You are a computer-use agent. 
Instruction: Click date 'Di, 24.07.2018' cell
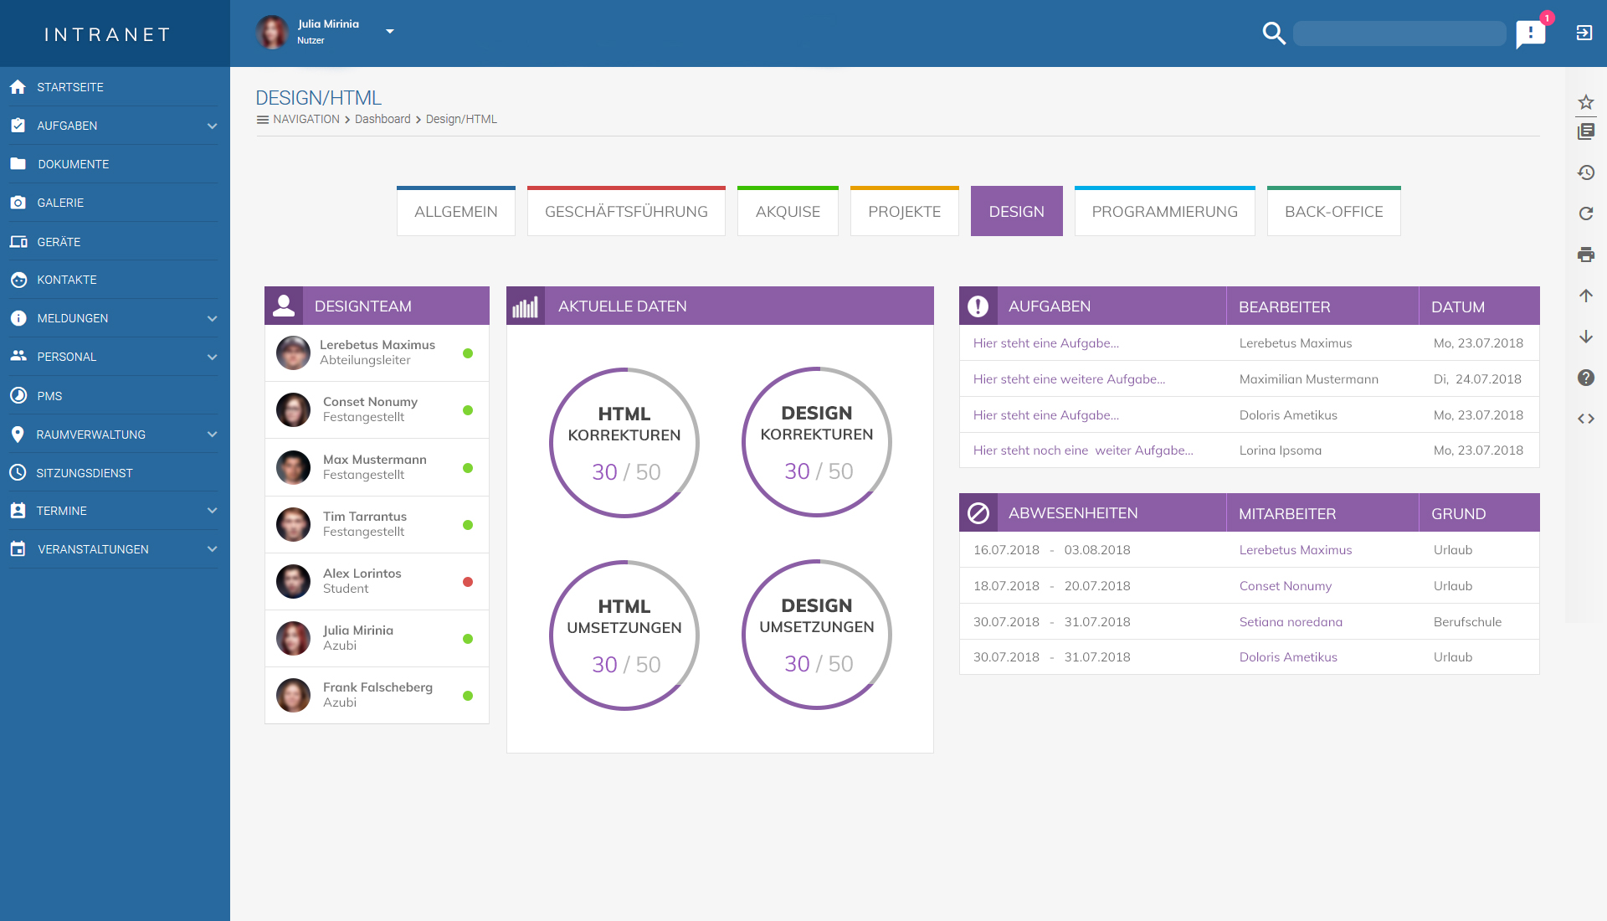(1477, 379)
